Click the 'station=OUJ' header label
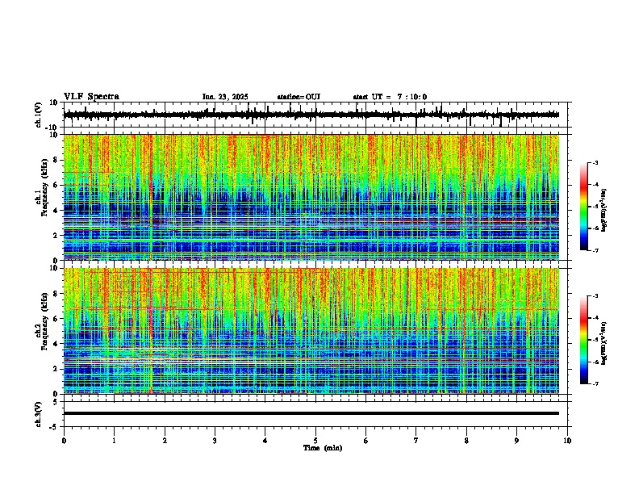 (x=299, y=97)
